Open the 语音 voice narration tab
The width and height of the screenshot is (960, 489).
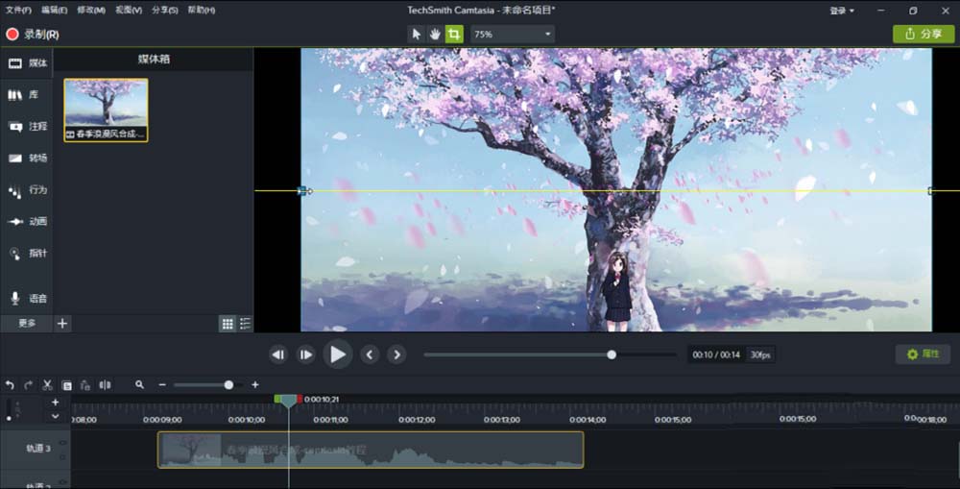27,299
